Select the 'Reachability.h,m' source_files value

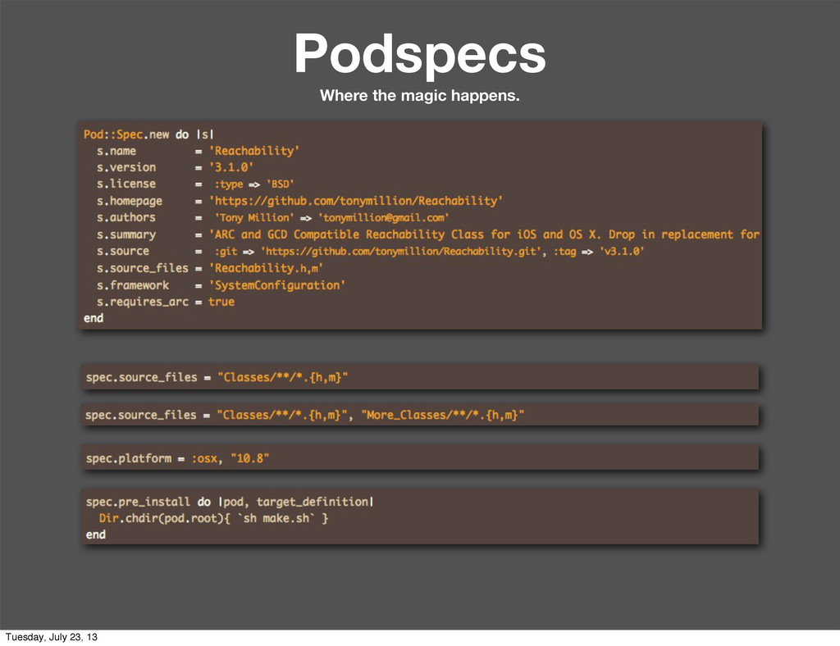(266, 268)
